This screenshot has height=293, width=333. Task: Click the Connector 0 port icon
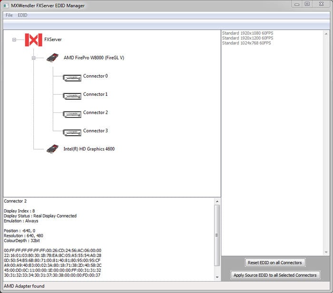click(72, 77)
